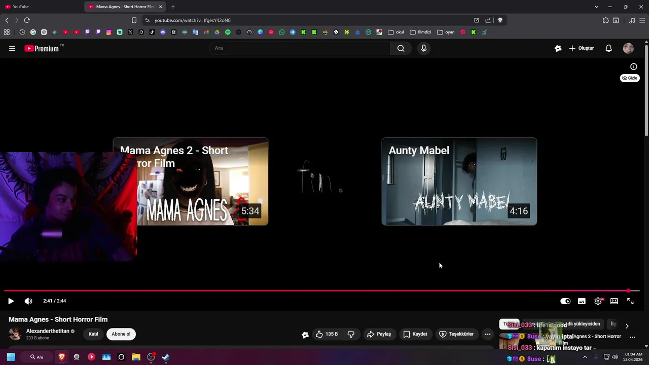Open Google bookmark in bookmarks bar
Screen dimensions: 649x365
[x=33, y=32]
